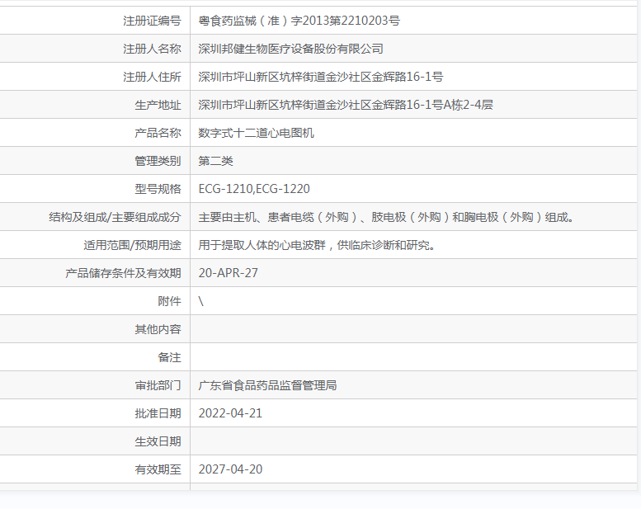
Task: Click the 生效日期 label
Action: (x=158, y=441)
